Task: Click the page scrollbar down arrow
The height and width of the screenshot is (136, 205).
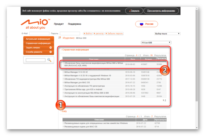Action: 197,128
